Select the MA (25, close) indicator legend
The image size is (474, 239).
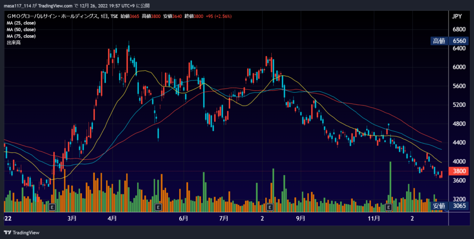tap(21, 23)
